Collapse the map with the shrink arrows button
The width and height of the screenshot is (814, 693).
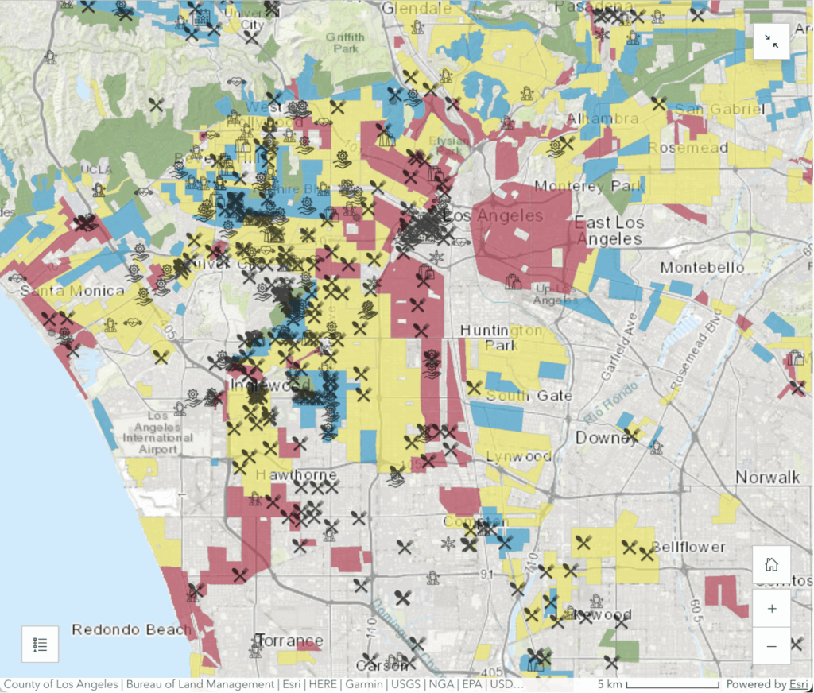click(771, 41)
